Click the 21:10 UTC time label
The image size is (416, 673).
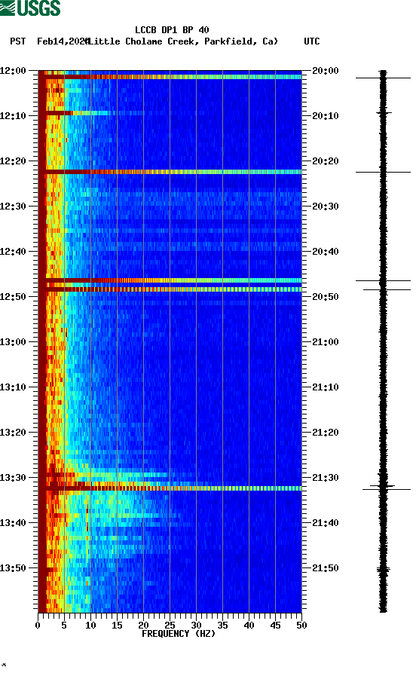[x=326, y=387]
